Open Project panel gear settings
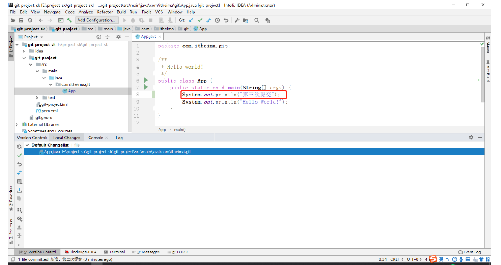 [x=119, y=37]
